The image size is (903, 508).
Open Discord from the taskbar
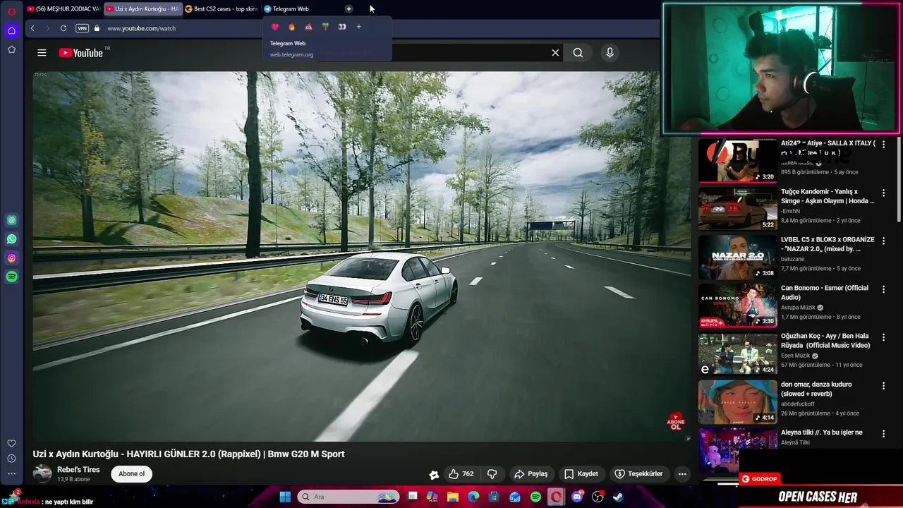click(577, 497)
